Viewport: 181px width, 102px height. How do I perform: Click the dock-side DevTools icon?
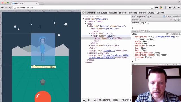click(84, 100)
